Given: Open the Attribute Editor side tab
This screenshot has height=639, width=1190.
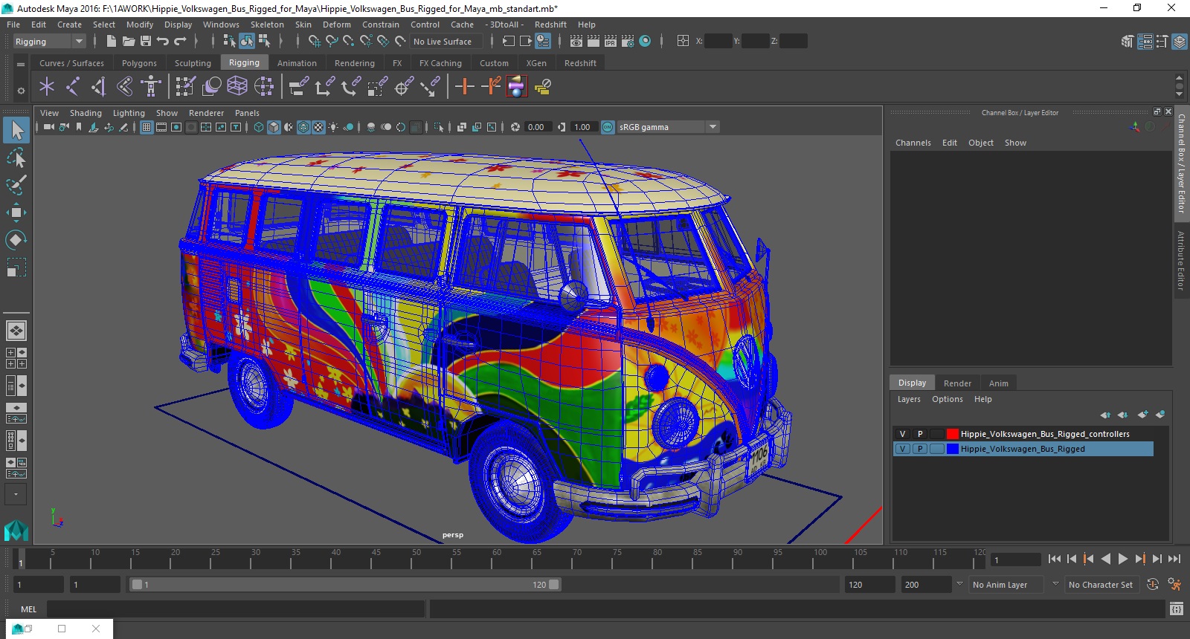Looking at the screenshot, I should [1180, 260].
